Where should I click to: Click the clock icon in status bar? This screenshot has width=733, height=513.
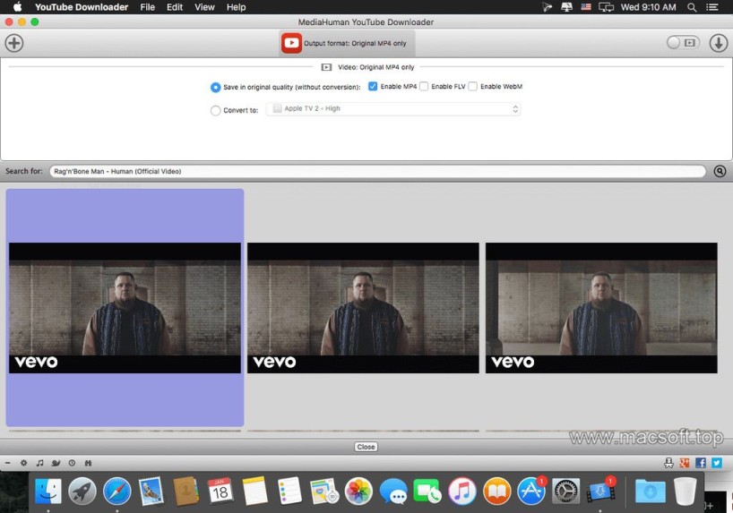coord(72,463)
